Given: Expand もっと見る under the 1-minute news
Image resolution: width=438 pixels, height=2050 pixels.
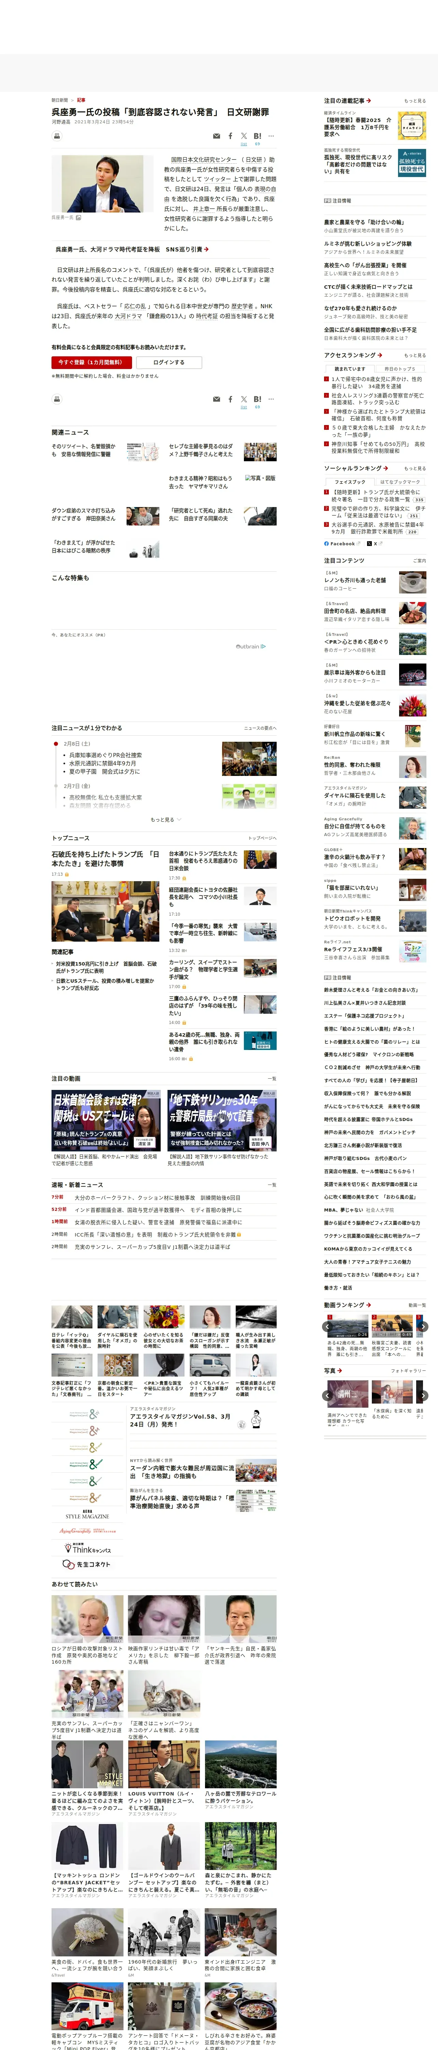Looking at the screenshot, I should point(165,820).
